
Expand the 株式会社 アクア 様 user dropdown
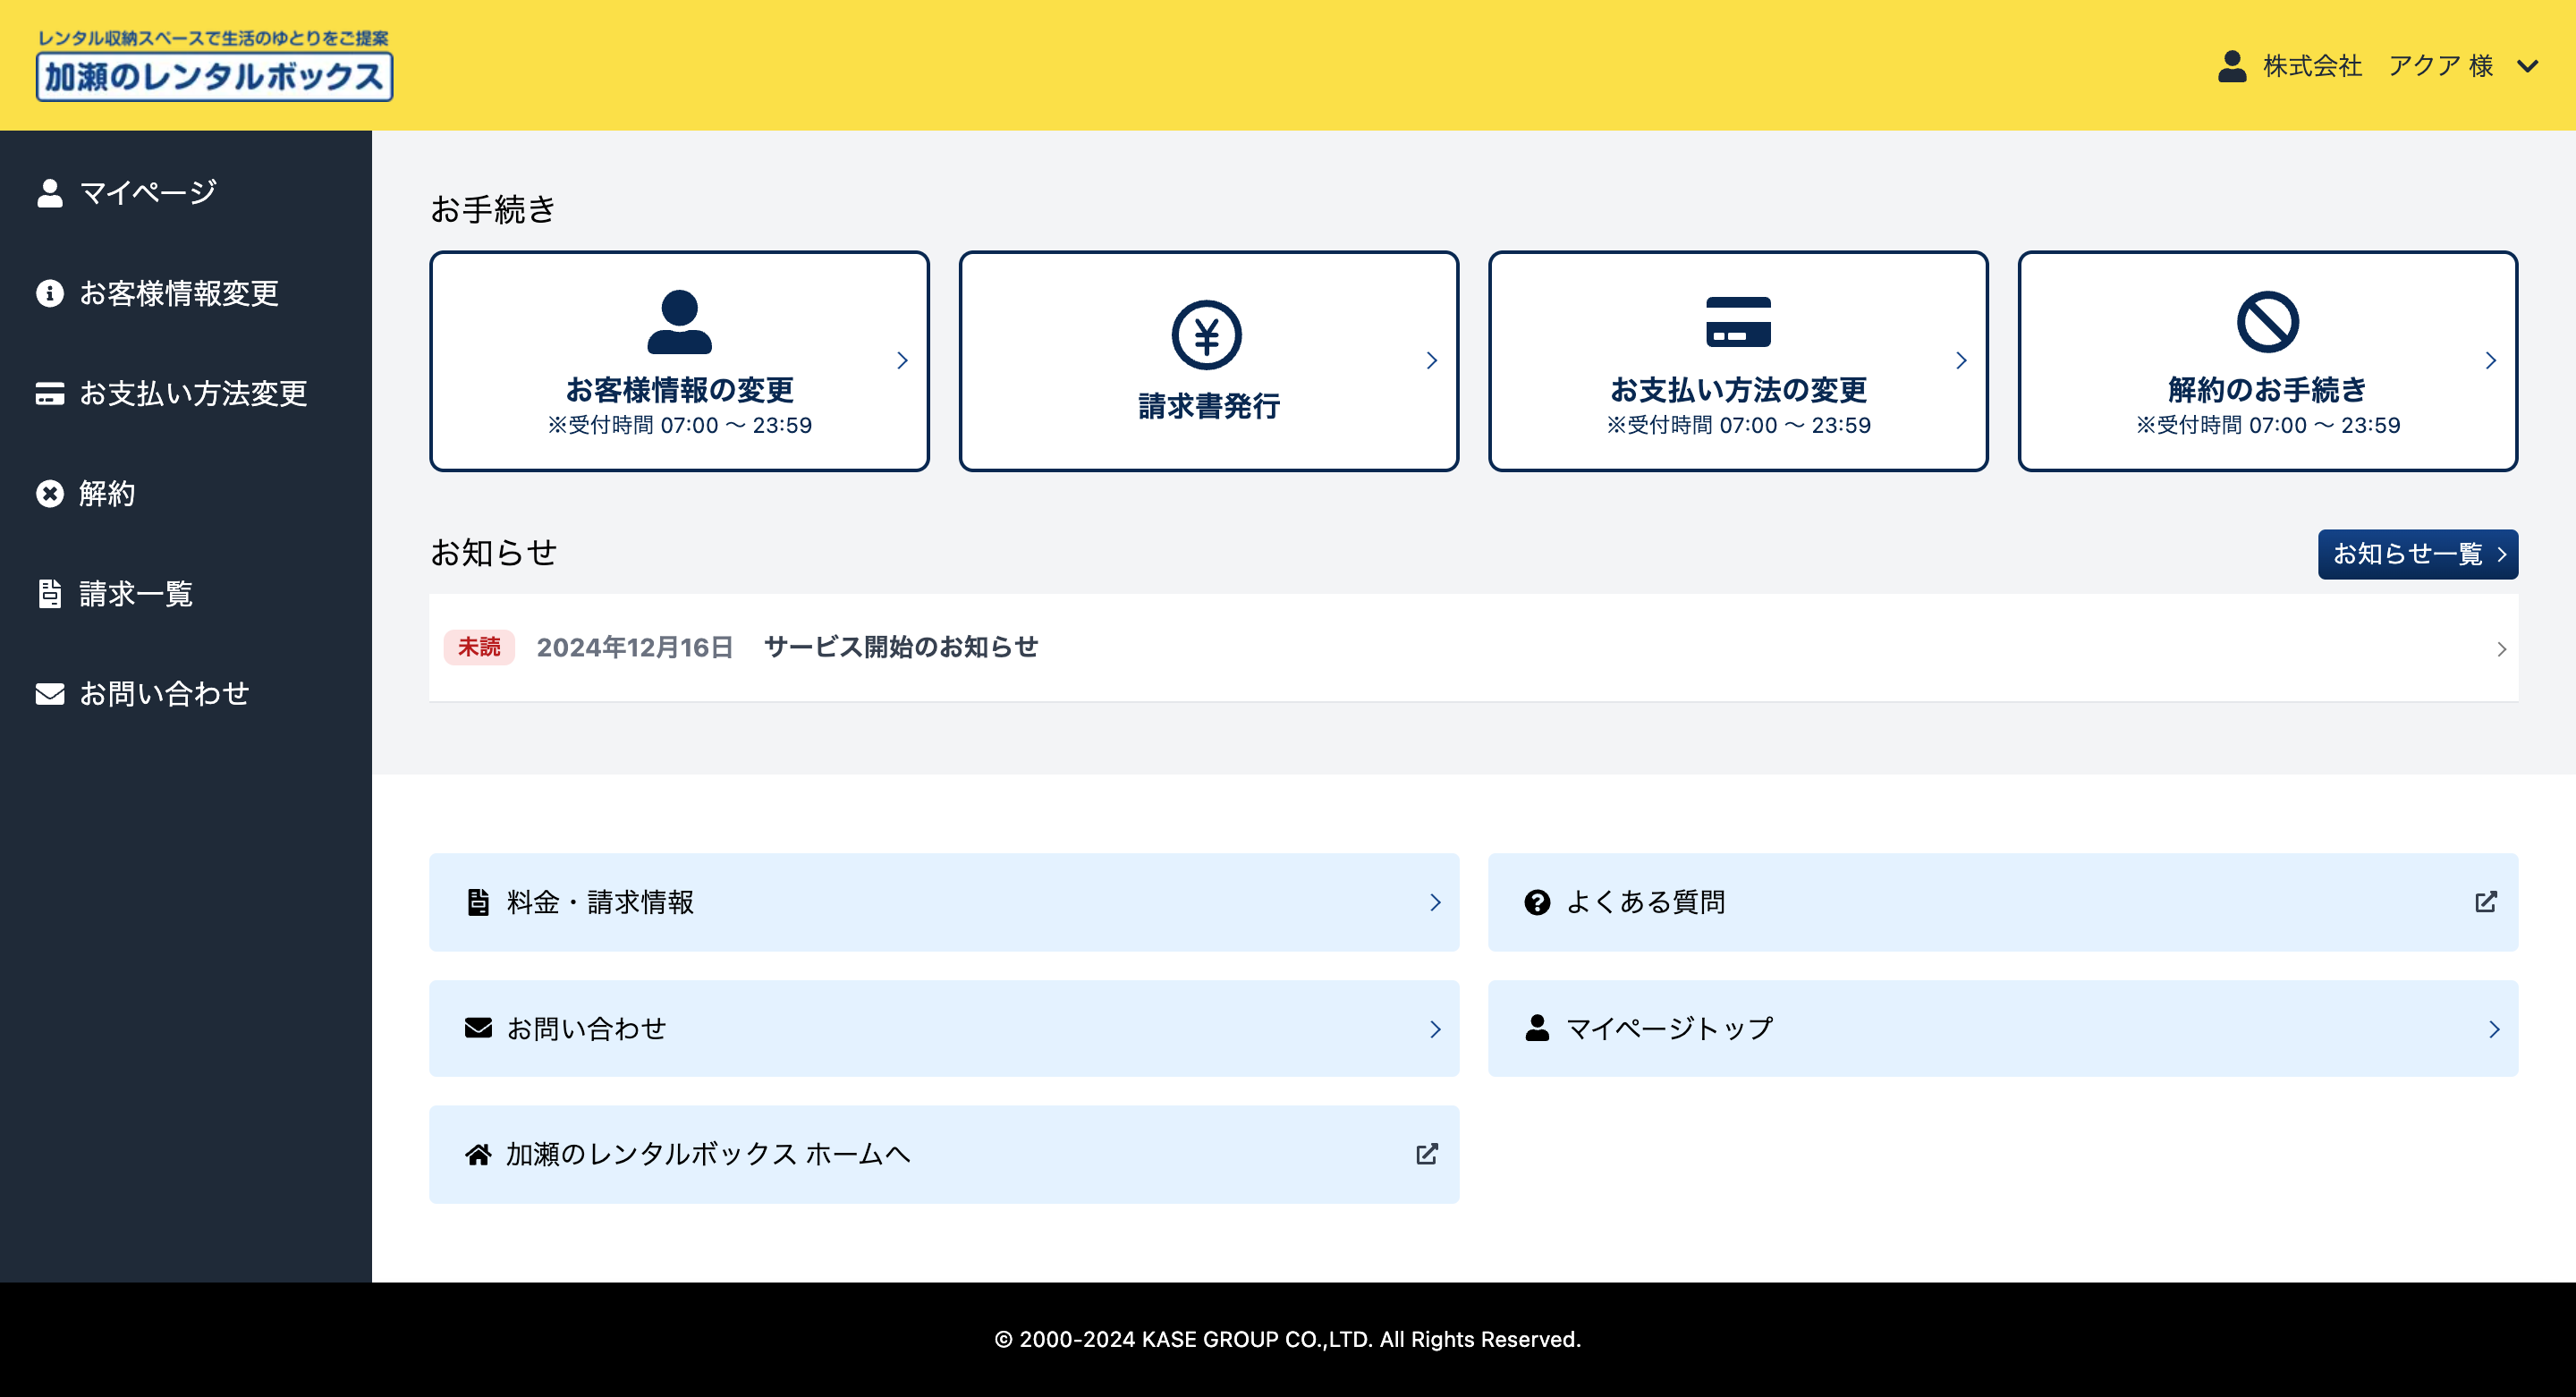tap(2527, 67)
